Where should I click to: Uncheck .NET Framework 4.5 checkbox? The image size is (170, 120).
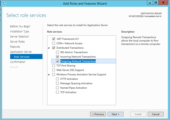(54, 39)
